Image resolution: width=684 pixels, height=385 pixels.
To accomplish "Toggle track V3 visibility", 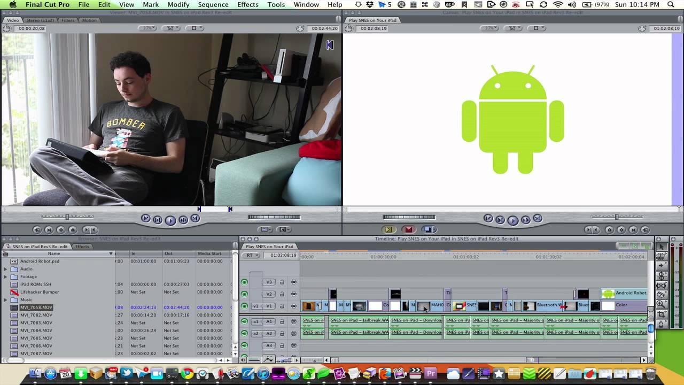I will click(x=244, y=282).
